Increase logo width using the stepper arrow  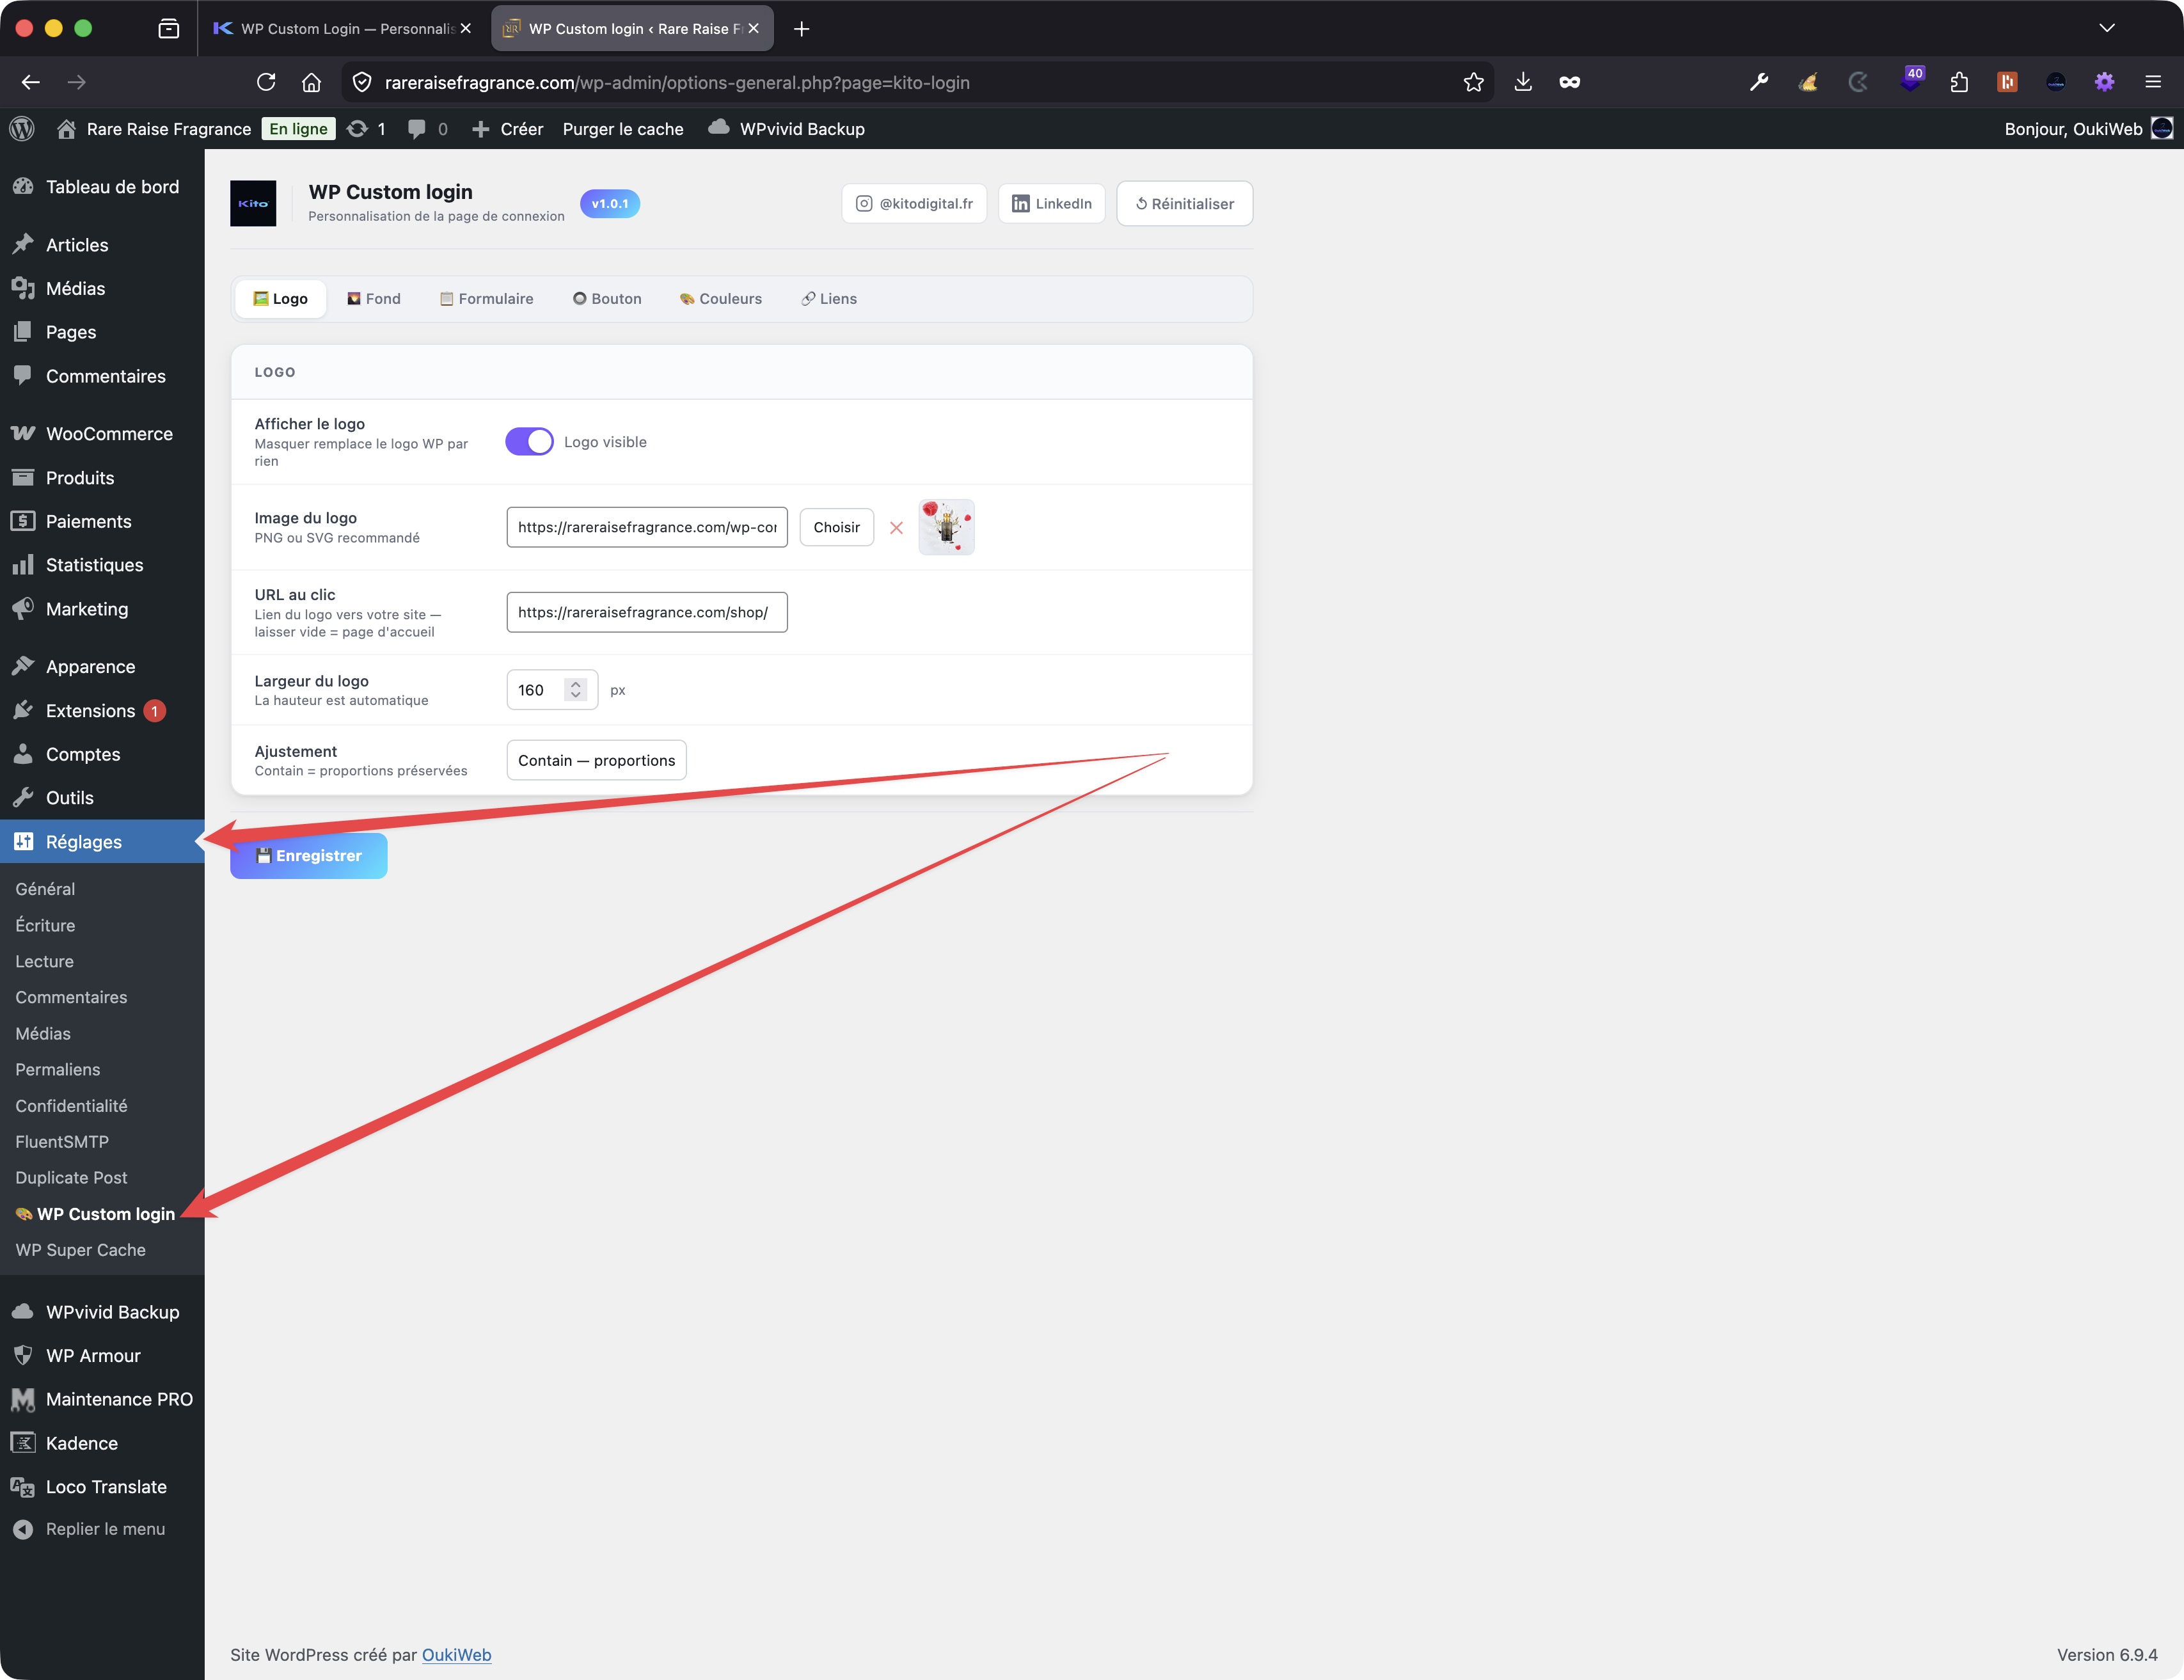pyautogui.click(x=575, y=683)
